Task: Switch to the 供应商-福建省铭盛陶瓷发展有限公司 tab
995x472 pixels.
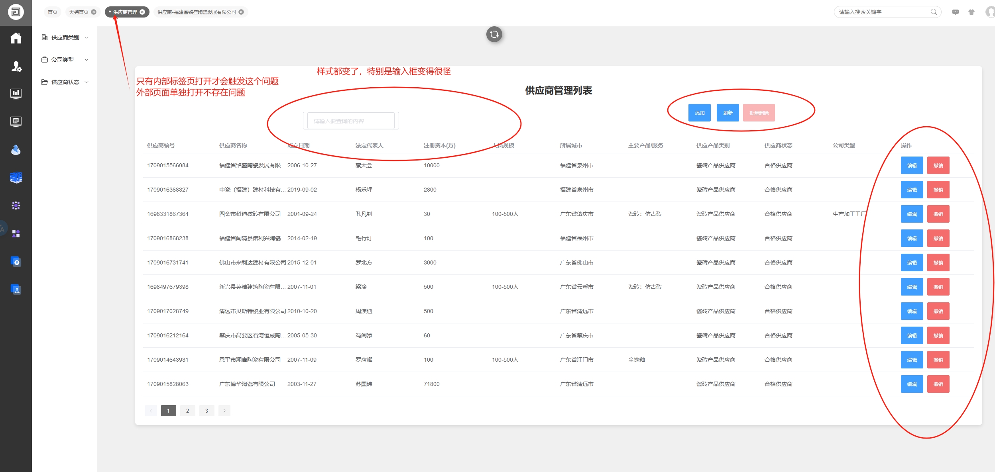Action: point(197,12)
